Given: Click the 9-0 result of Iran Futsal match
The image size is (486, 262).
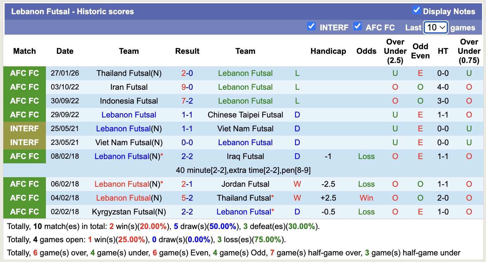Looking at the screenshot, I should click(187, 87).
